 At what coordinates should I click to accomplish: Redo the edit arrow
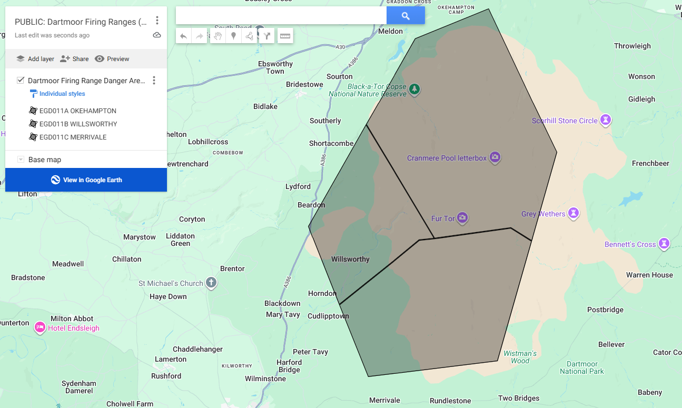pos(200,36)
